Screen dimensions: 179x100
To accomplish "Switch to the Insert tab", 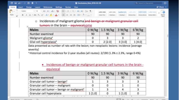I will (x=21, y=7).
